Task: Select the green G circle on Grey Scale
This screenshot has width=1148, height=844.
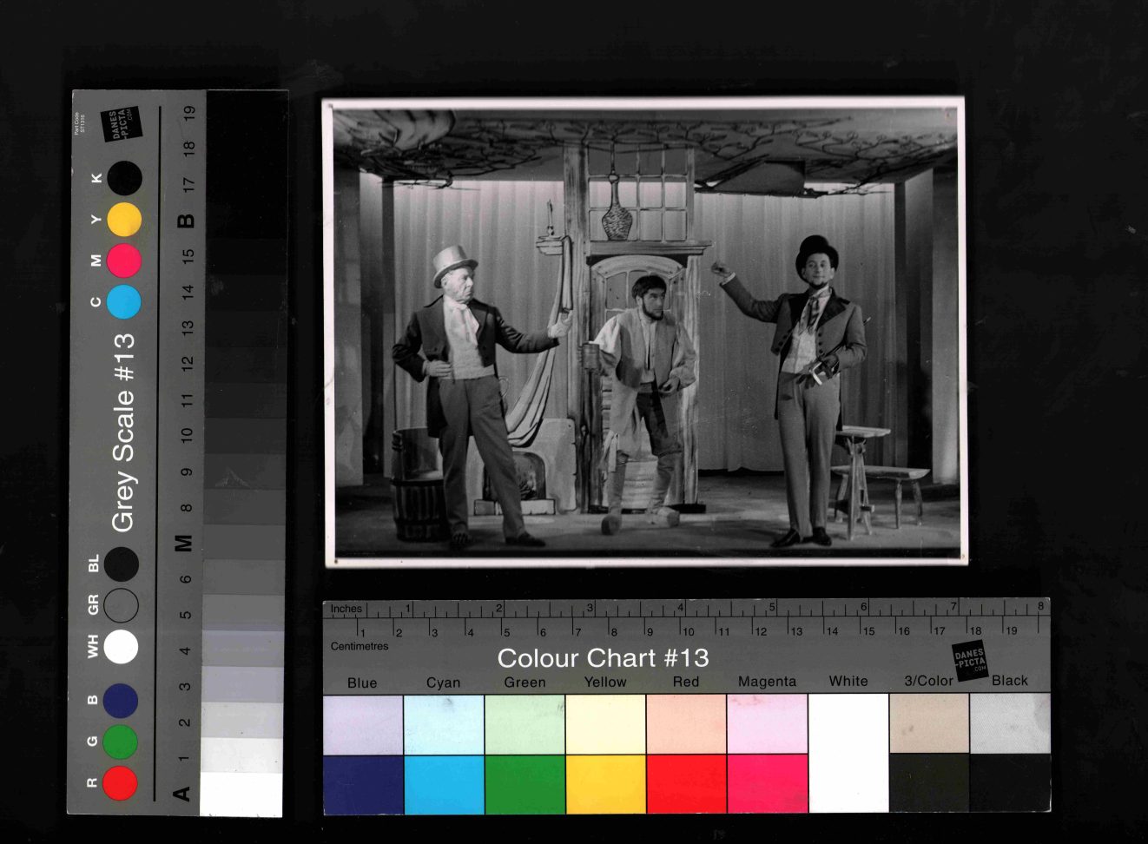Action: (x=120, y=742)
